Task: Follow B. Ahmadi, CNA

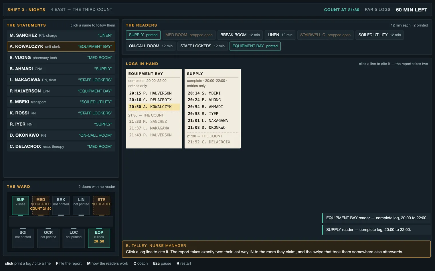Action: click(x=61, y=69)
